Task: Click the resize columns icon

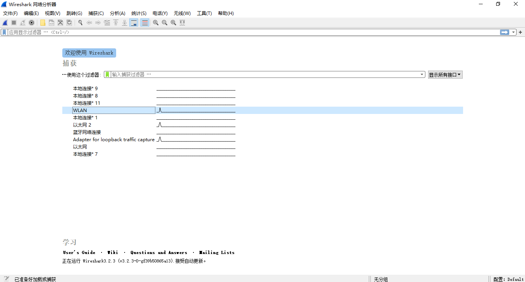Action: pos(182,23)
